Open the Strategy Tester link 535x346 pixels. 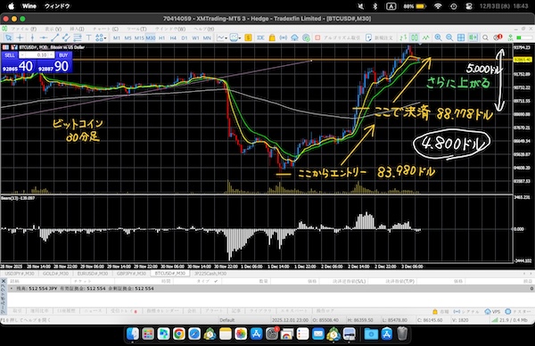[518, 311]
